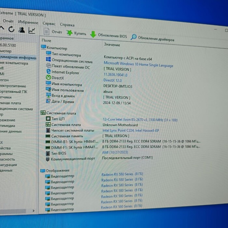Click the Имя компьютера icon
Viewport: 228px width, 228px height.
[x=48, y=83]
